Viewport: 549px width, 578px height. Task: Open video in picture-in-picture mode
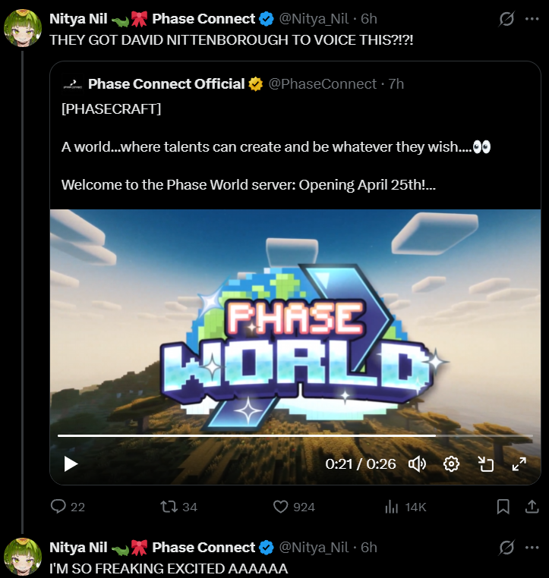pyautogui.click(x=485, y=464)
